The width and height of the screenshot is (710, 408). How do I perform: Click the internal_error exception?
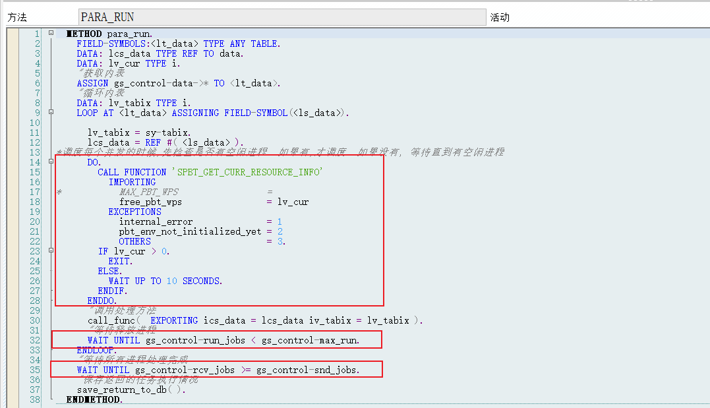156,222
